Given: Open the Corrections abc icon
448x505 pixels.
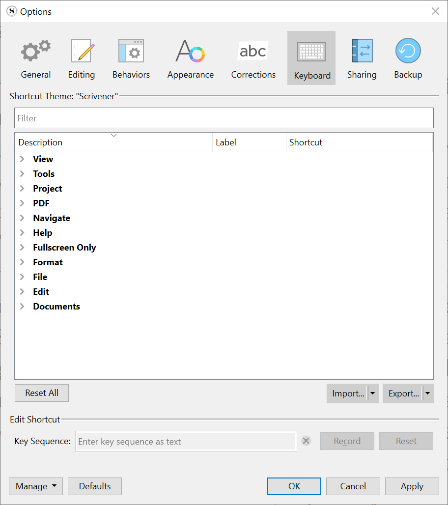Looking at the screenshot, I should pos(253,51).
